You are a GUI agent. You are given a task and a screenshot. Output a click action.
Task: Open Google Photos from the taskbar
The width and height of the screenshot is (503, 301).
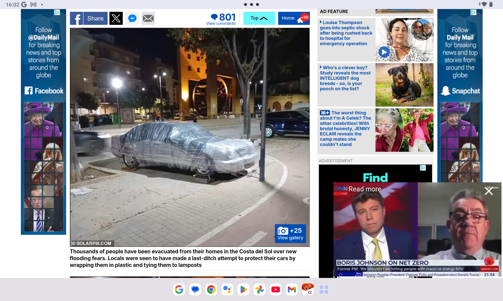260,289
